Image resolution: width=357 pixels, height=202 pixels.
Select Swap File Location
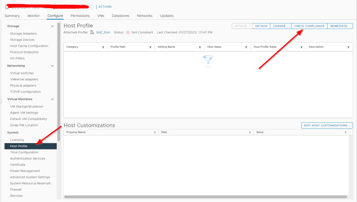point(24,125)
